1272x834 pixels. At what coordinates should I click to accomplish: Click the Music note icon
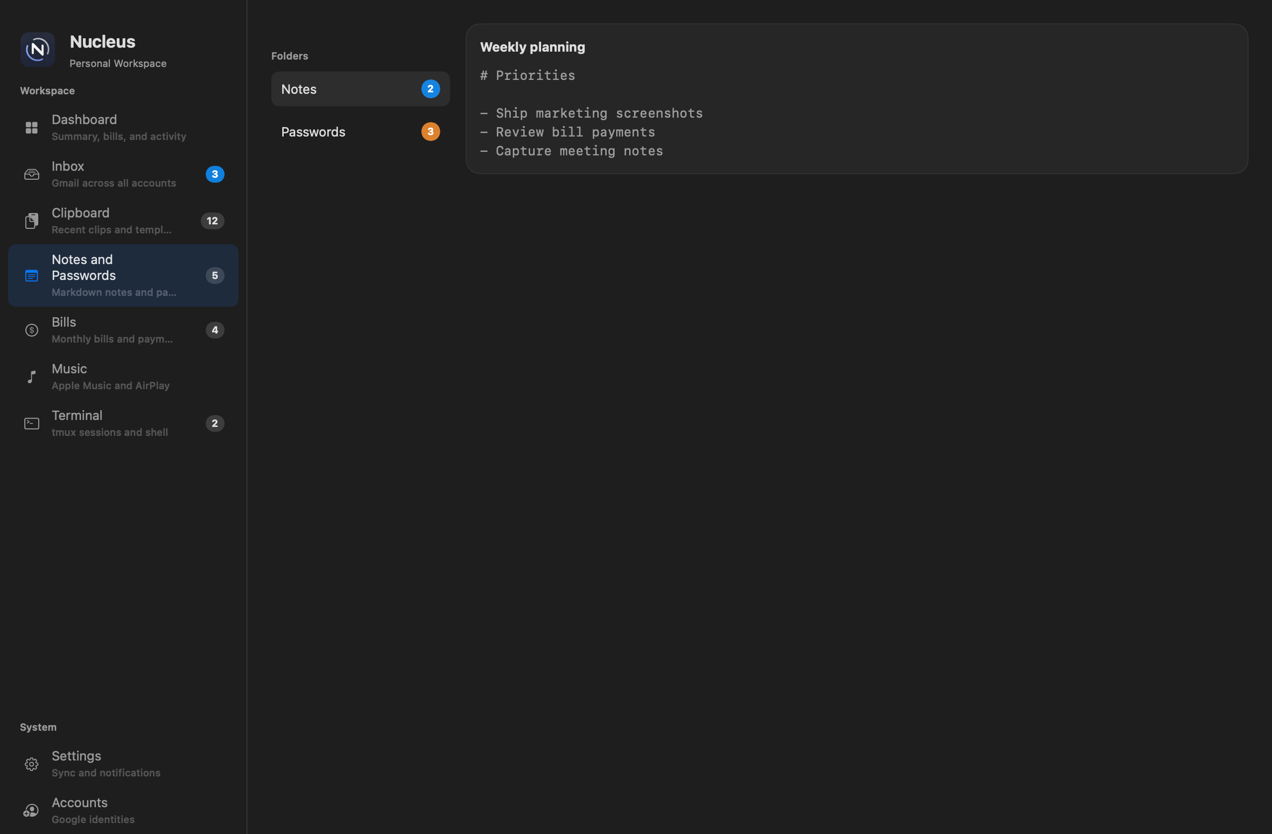coord(31,376)
